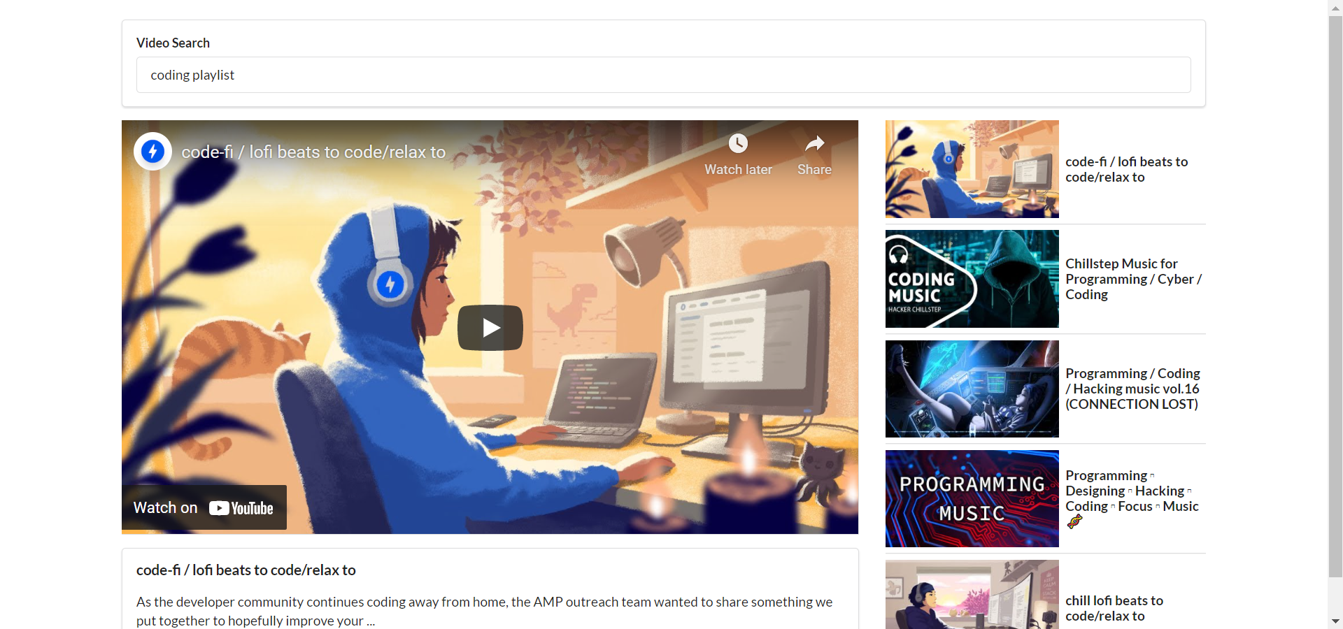1343x629 pixels.
Task: Click the Share arrow icon
Action: [x=814, y=144]
